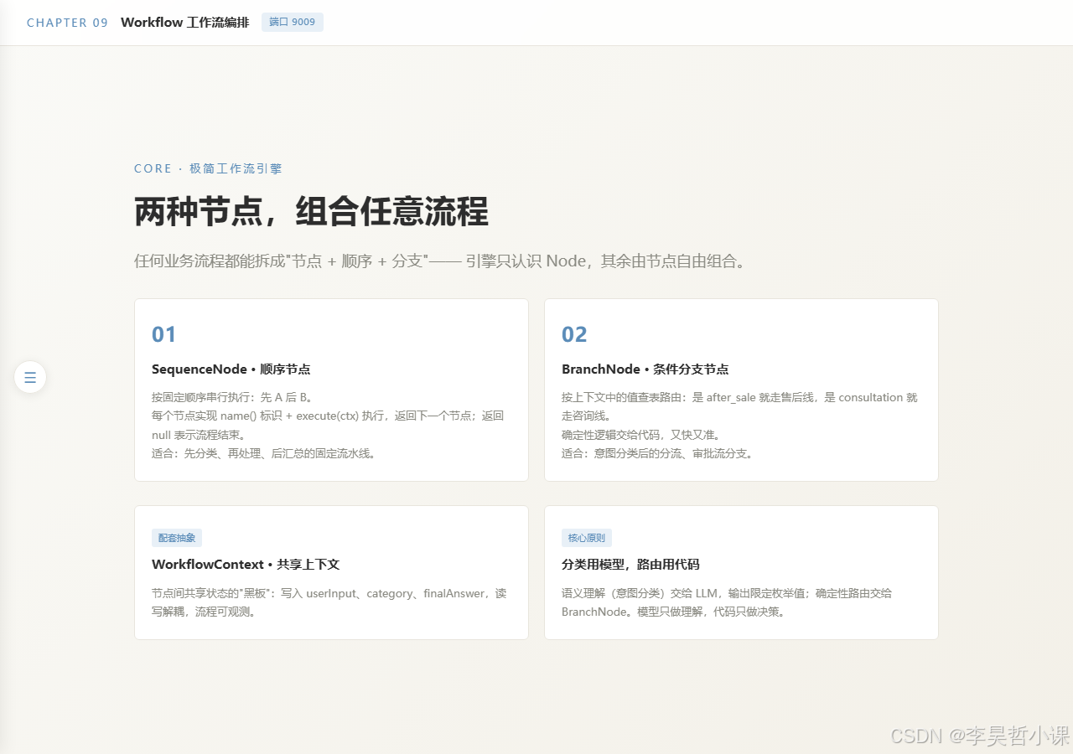
Task: Click the line starting 按上下文中的值查表路由
Action: (x=739, y=397)
